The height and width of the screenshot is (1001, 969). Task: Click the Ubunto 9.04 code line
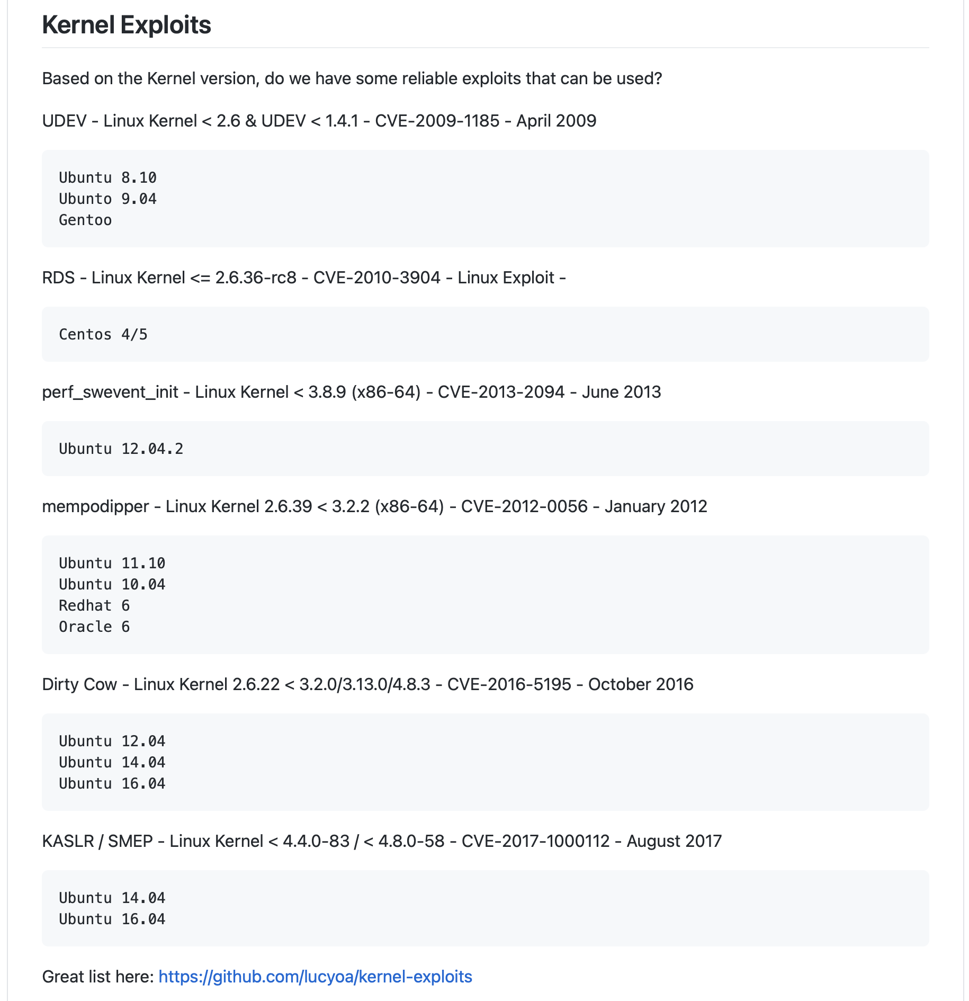107,199
